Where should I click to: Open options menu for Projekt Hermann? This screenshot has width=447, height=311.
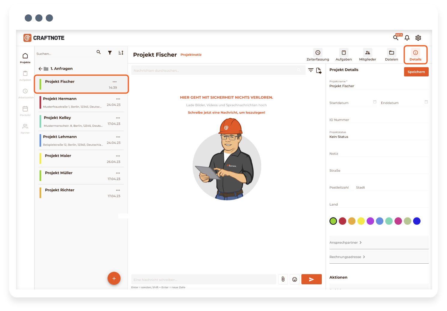click(118, 99)
